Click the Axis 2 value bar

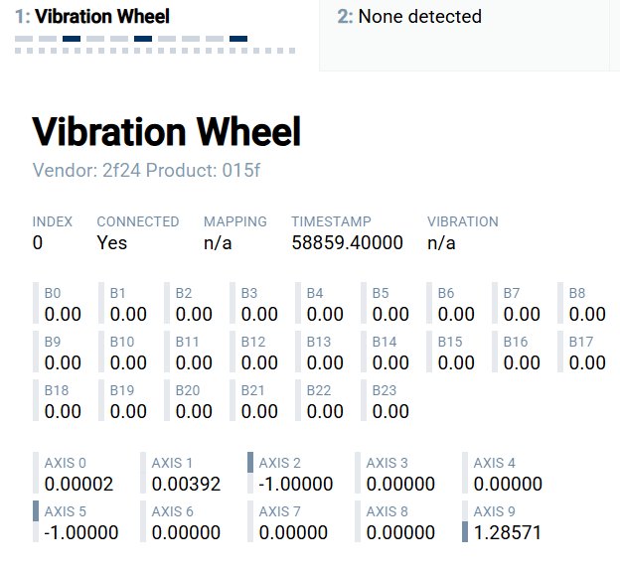tap(250, 462)
